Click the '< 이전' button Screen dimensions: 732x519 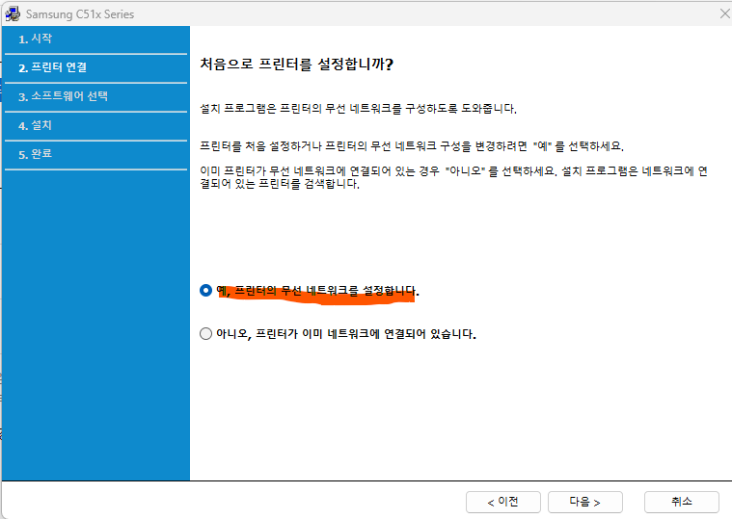tap(503, 502)
